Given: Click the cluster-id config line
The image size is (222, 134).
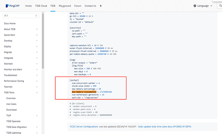Looking at the screenshot, I should pyautogui.click(x=82, y=22).
